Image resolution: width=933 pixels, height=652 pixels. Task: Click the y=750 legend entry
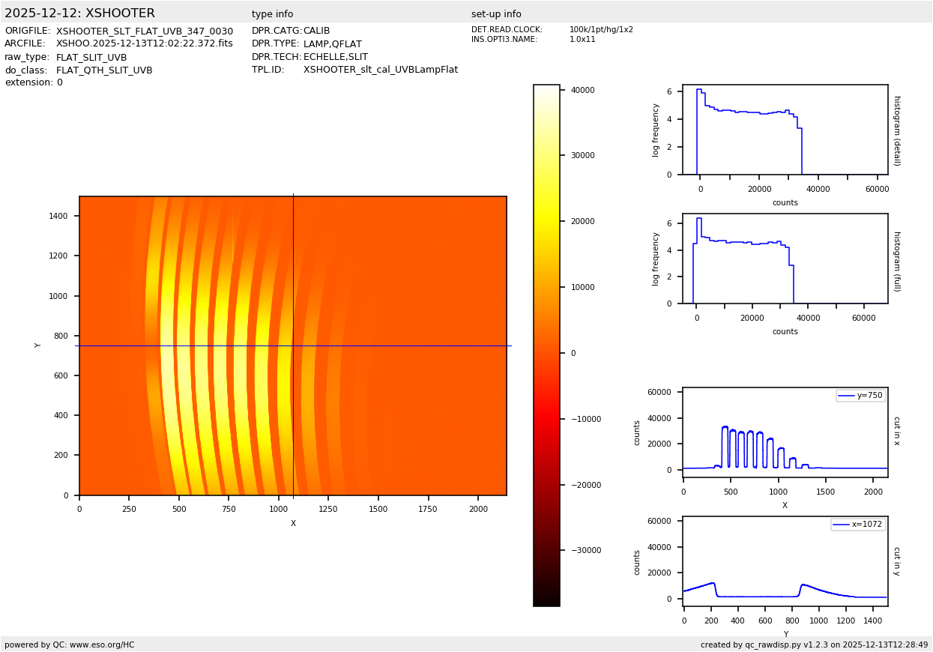pyautogui.click(x=860, y=396)
